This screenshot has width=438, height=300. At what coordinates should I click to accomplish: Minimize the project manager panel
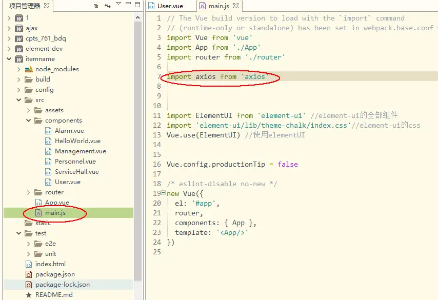point(128,4)
